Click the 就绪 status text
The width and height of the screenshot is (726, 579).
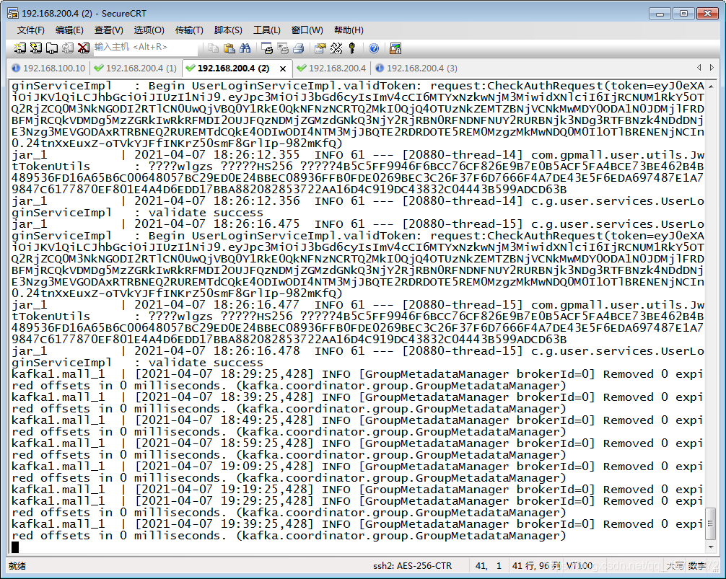click(x=17, y=565)
